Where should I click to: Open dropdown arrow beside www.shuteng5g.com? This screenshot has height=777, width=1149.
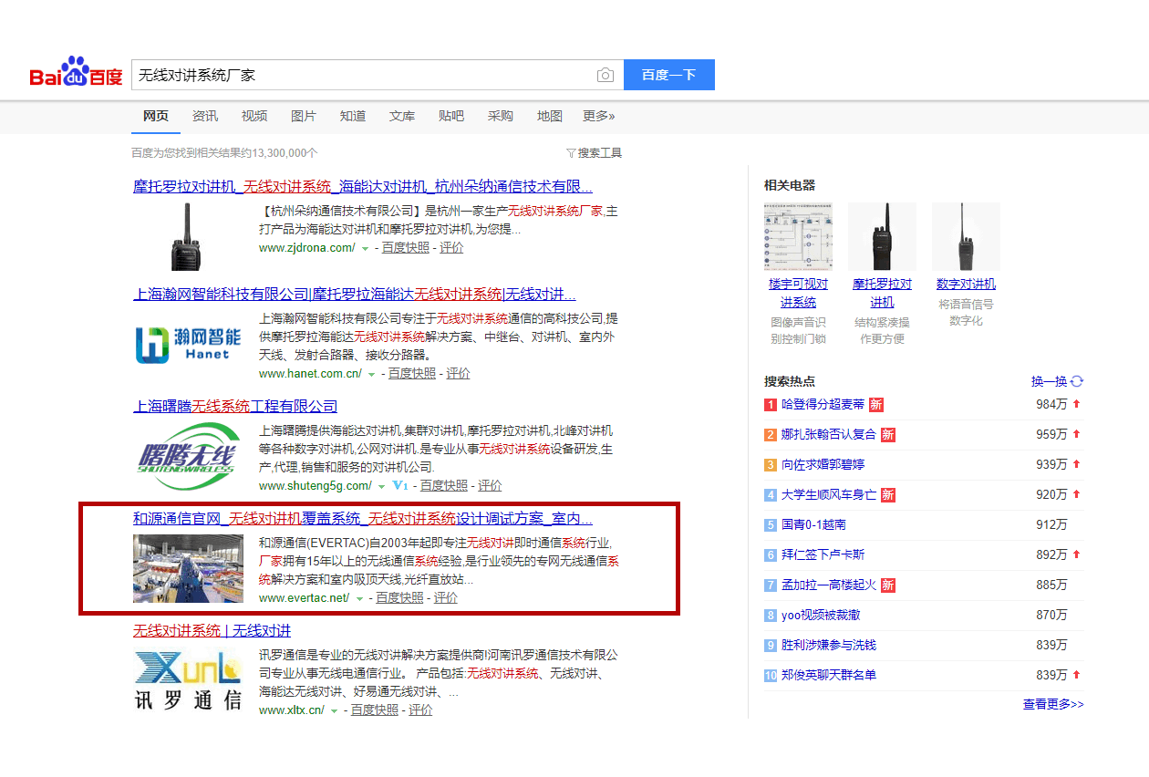[381, 486]
